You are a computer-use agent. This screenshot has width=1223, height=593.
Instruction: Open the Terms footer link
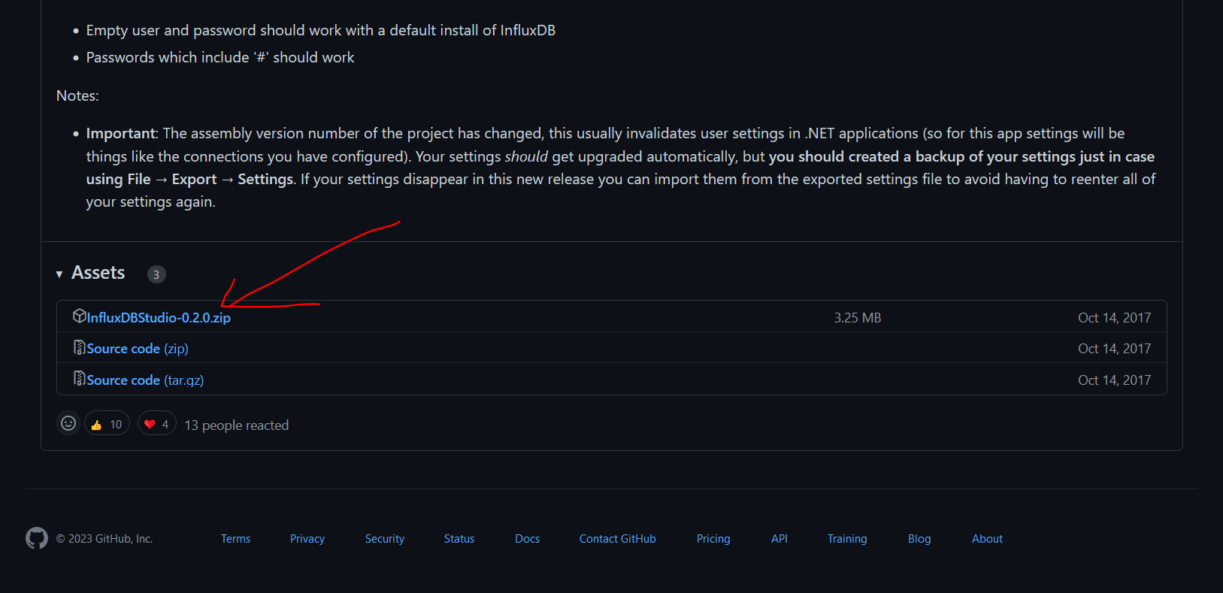(235, 539)
